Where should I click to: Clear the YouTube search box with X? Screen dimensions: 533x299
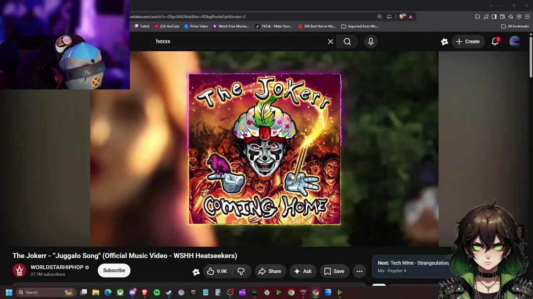coord(331,42)
